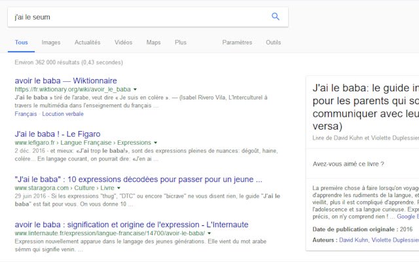The height and width of the screenshot is (262, 419).
Task: Open "J'ai le baba ! - Le Figaro" result
Action: point(58,134)
